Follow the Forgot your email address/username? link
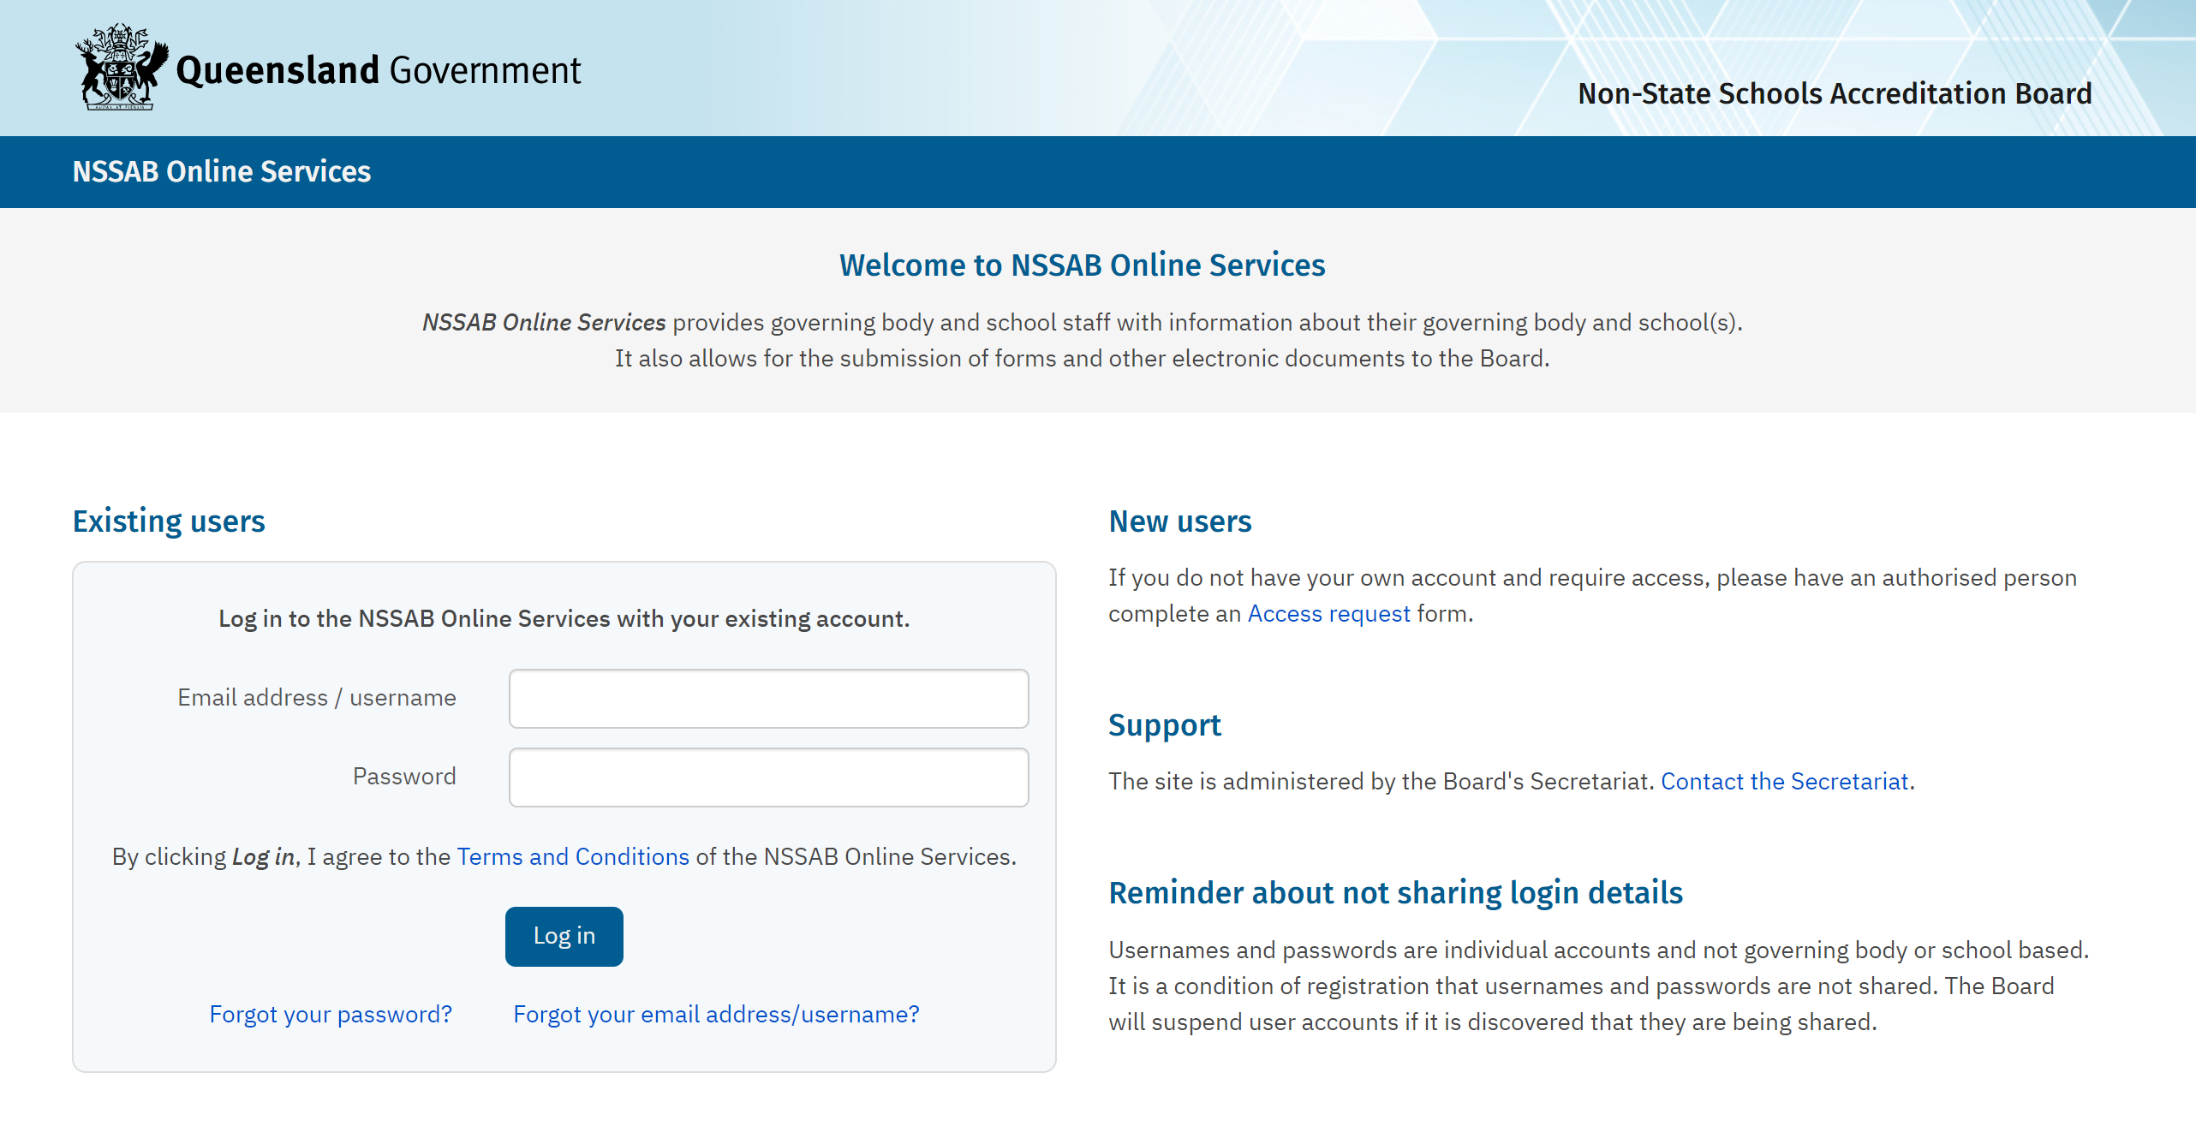Viewport: 2196px width, 1138px height. click(x=716, y=1014)
